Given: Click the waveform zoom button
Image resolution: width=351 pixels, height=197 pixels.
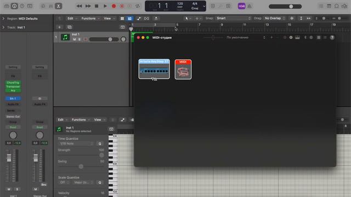Looking at the screenshot, I should (x=292, y=18).
